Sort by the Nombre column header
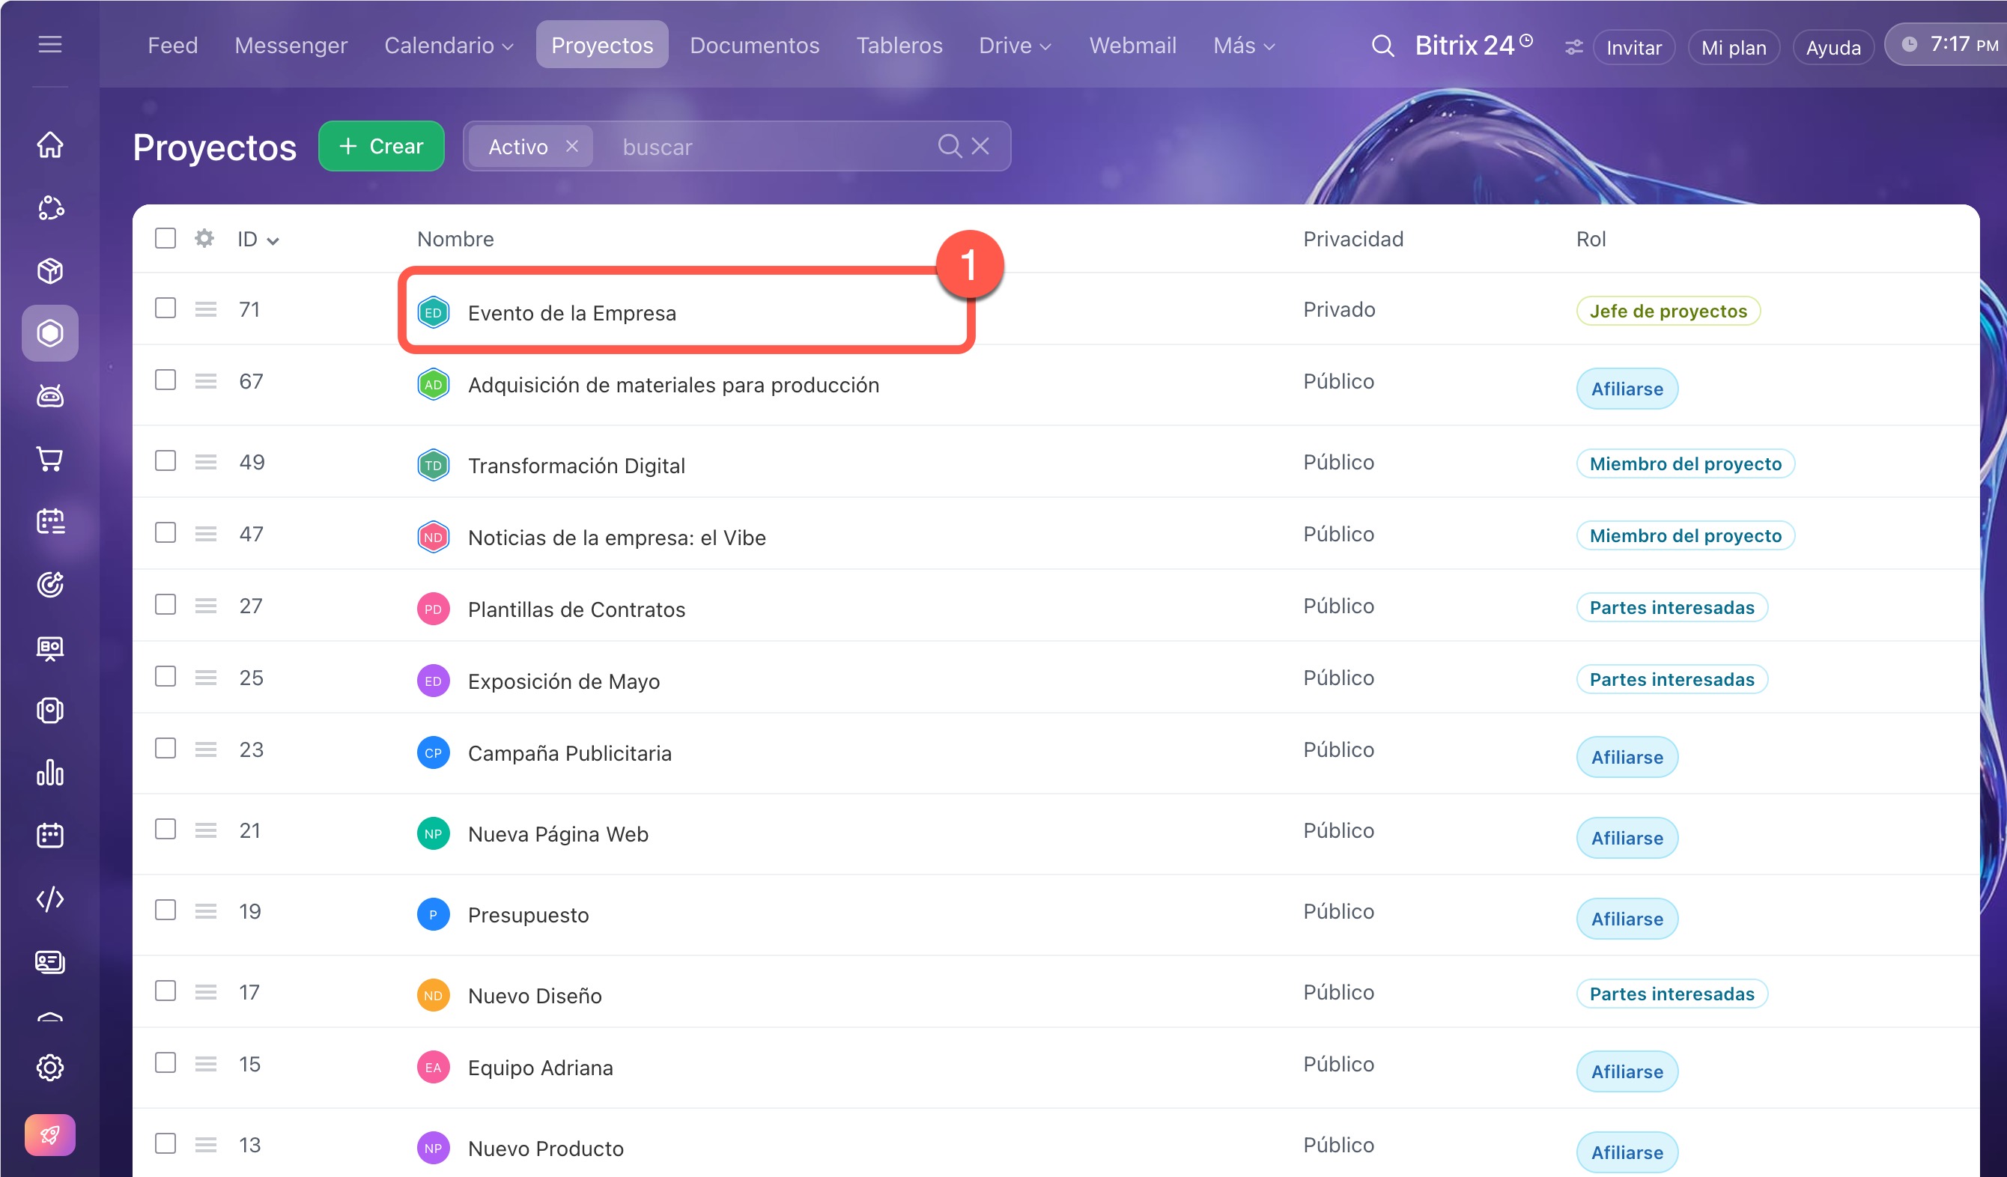Image resolution: width=2007 pixels, height=1177 pixels. [x=455, y=239]
